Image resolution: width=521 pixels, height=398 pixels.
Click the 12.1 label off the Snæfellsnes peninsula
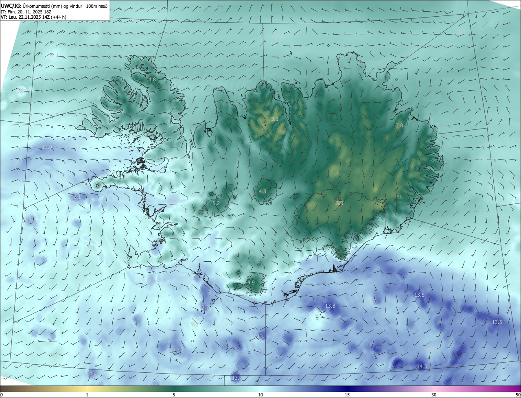tap(76, 197)
